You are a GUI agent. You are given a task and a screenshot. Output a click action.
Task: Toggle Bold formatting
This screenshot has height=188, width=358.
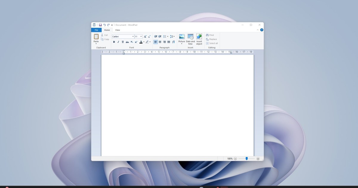(x=114, y=42)
